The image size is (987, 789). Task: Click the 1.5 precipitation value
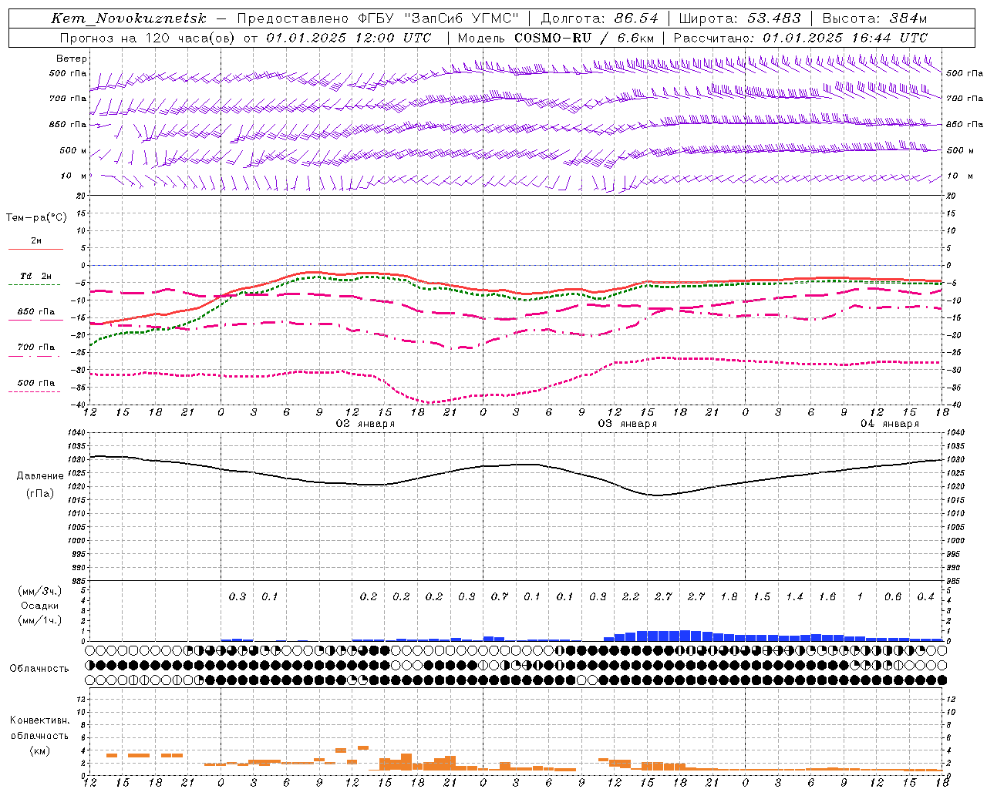point(762,596)
